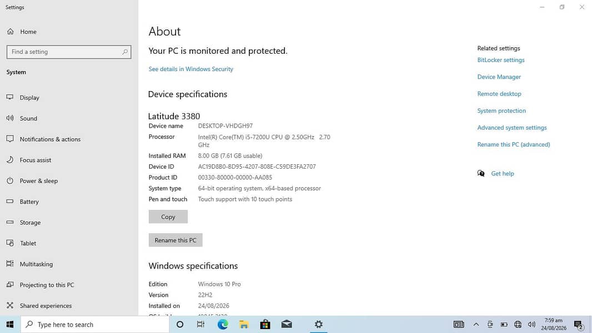
Task: Open Focus assist page
Action: point(36,160)
